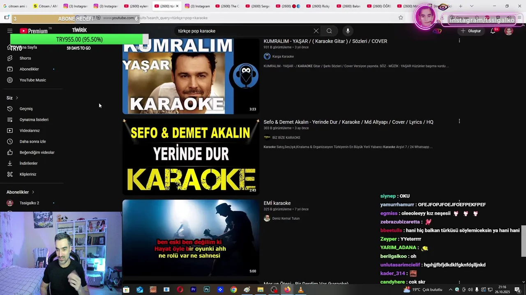The height and width of the screenshot is (295, 526).
Task: Open the EMİ karaoke video title
Action: pos(277,203)
